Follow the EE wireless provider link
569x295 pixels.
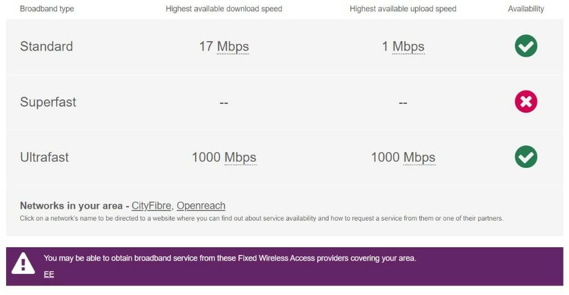[49, 274]
